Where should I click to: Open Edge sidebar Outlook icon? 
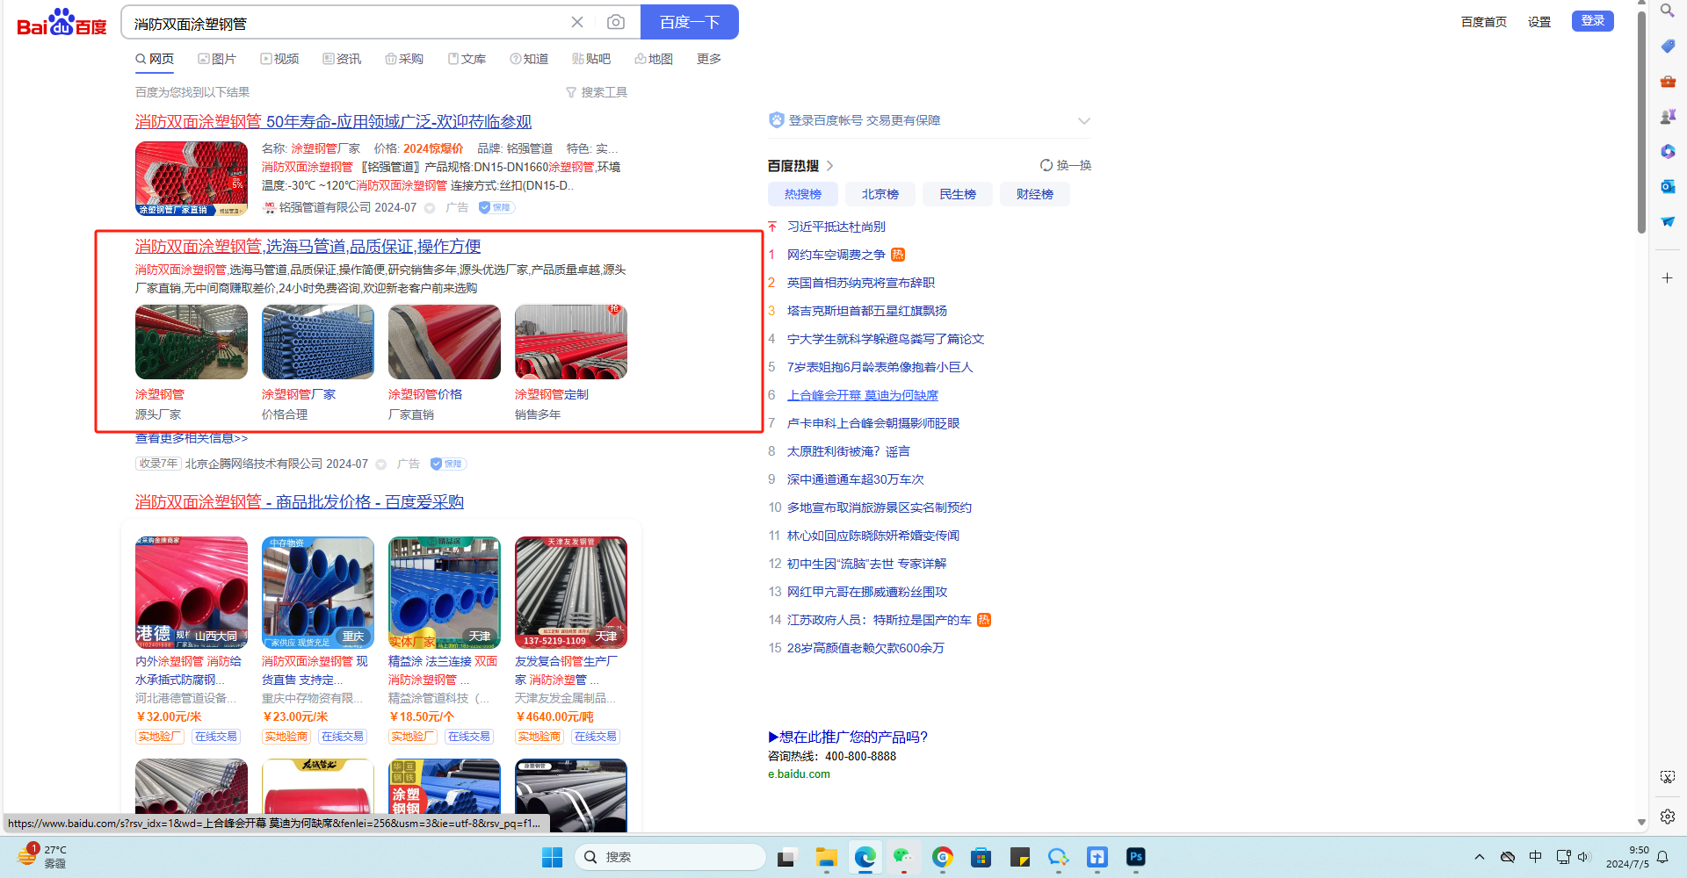pyautogui.click(x=1668, y=186)
